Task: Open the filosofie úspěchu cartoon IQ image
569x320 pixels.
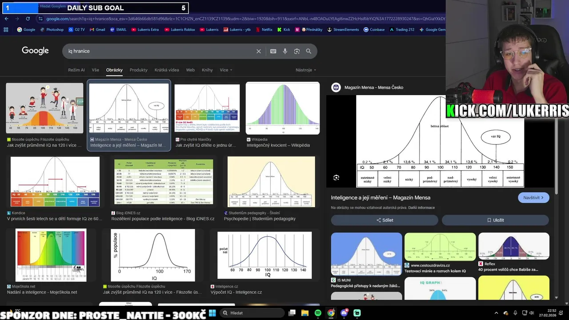Action: [44, 108]
